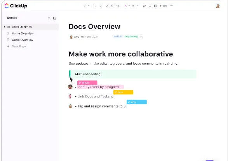Click the avatar beside Link Docs line

click(x=70, y=96)
